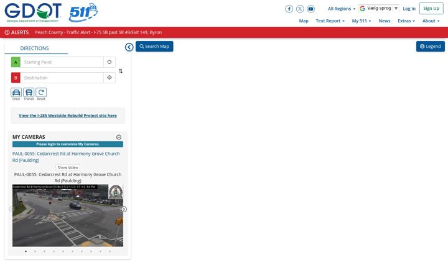Image resolution: width=448 pixels, height=280 pixels.
Task: Use my location for Destination
Action: pos(110,77)
